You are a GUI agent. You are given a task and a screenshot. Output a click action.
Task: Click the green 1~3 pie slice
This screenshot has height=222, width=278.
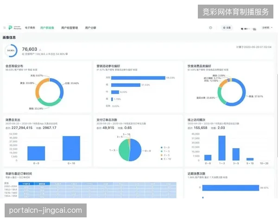point(124,150)
